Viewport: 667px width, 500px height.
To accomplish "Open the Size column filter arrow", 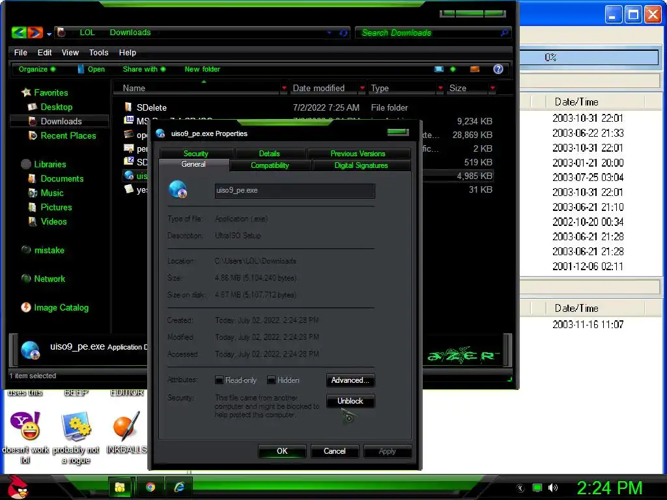I will 492,88.
